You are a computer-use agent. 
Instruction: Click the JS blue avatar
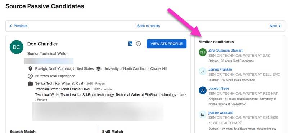pyautogui.click(x=203, y=90)
